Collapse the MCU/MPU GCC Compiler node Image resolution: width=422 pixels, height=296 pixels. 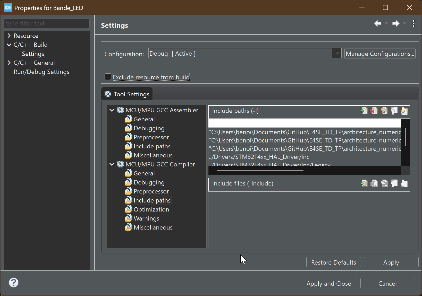click(112, 164)
